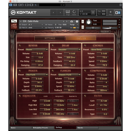Toggle the Equalizer power icon

tap(20, 96)
